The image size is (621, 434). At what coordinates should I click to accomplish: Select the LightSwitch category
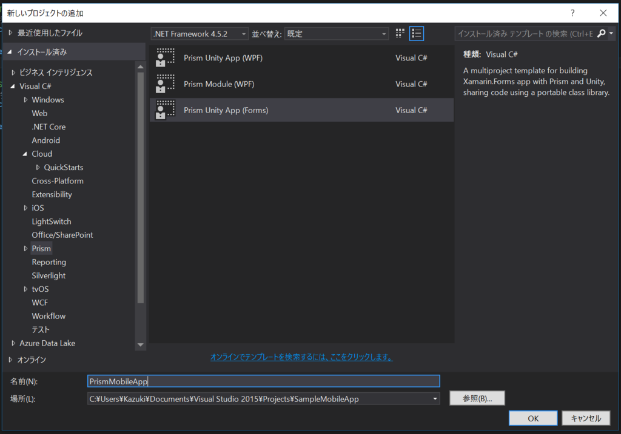[x=52, y=222]
